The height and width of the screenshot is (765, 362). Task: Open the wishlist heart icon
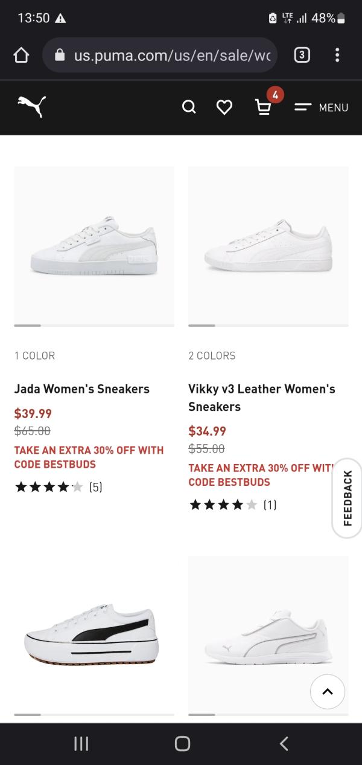pos(224,107)
